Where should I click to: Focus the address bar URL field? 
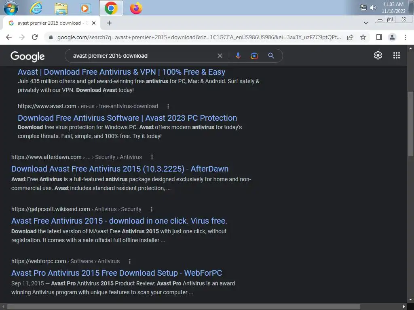pos(199,37)
